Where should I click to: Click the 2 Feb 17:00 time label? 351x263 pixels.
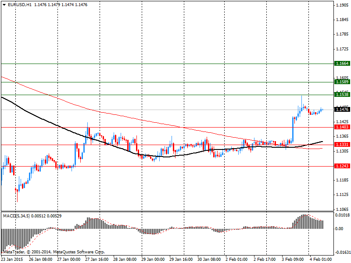coord(265,259)
